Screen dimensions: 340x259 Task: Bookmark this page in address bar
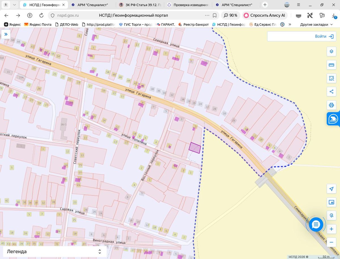click(215, 15)
